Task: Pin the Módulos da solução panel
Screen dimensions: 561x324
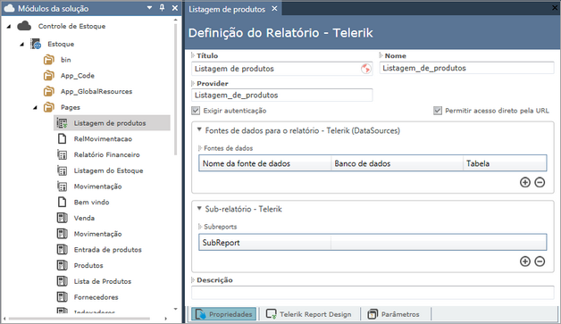Action: [162, 7]
